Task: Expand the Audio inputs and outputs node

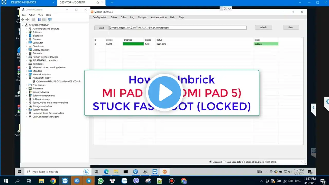Action: (26, 29)
